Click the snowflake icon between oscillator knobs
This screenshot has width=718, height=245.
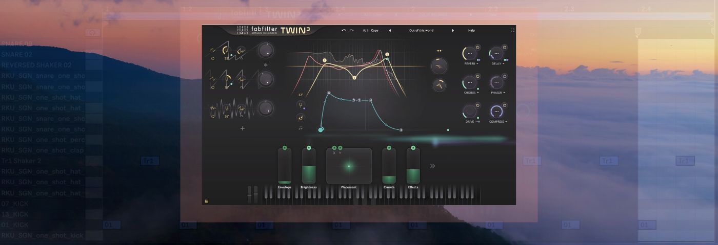click(266, 65)
